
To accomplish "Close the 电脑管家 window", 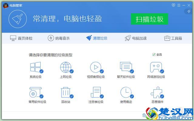I will click(189, 5).
